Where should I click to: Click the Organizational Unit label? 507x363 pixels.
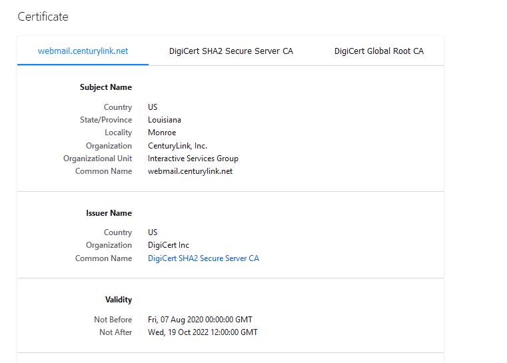98,159
